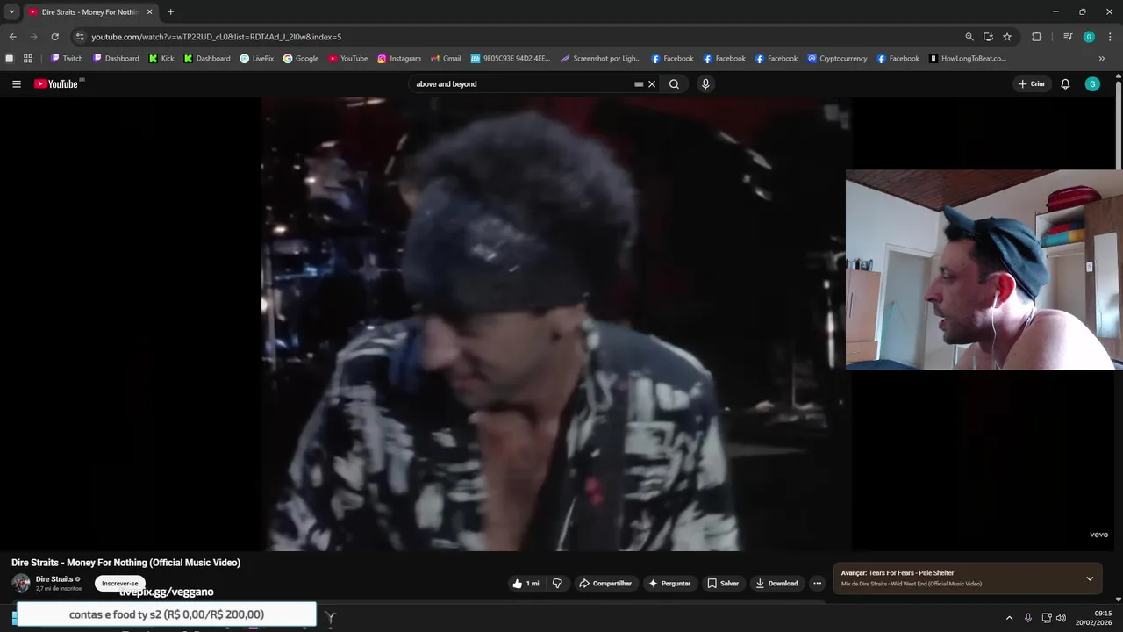
Task: Open the Gmail bookmark
Action: coord(446,59)
